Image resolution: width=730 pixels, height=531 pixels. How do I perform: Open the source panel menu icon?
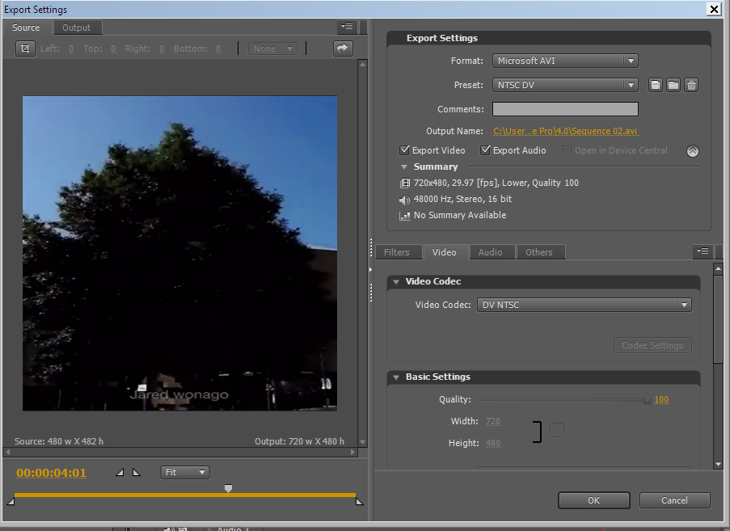pos(346,27)
